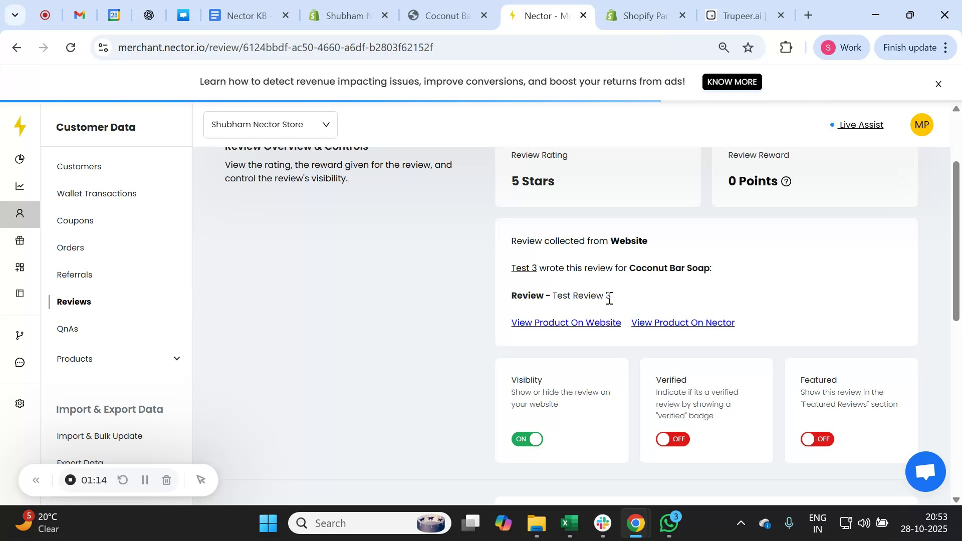962x541 pixels.
Task: Open settings gear at sidebar bottom
Action: coord(20,403)
